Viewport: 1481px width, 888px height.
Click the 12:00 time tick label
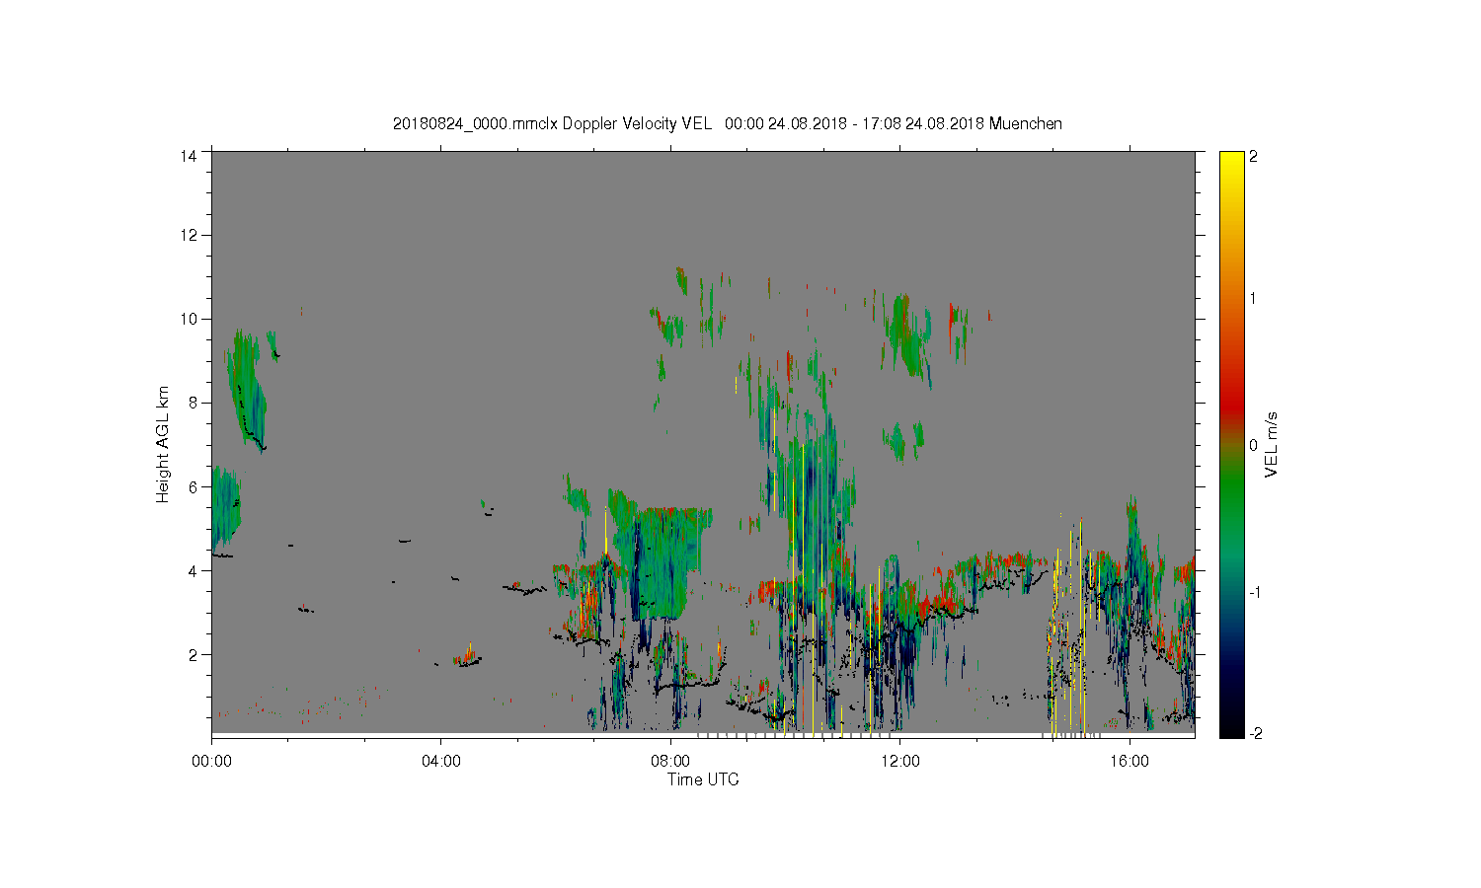point(900,762)
